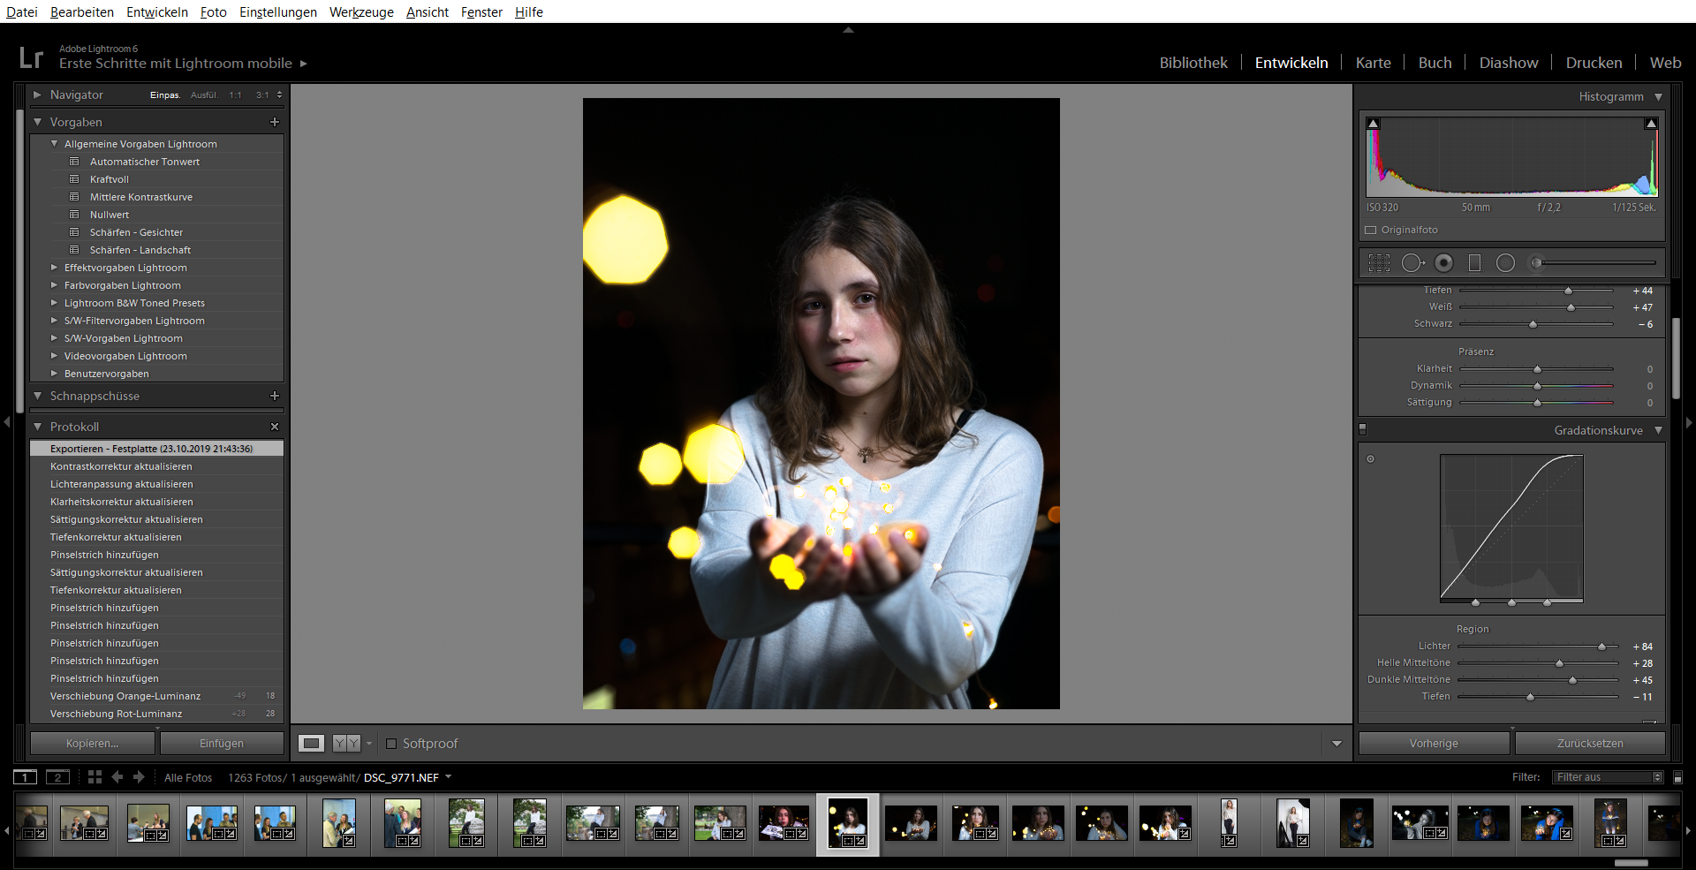
Task: Collapse the right panel group via edge arrow
Action: pos(1689,422)
